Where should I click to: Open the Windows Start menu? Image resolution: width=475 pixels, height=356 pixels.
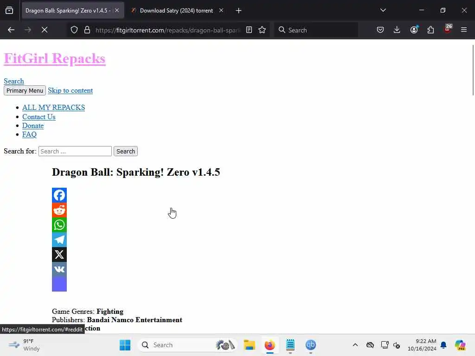tap(125, 345)
